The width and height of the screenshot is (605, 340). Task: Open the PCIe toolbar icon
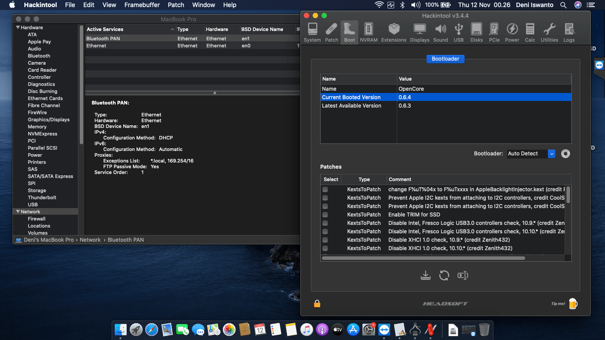point(494,32)
